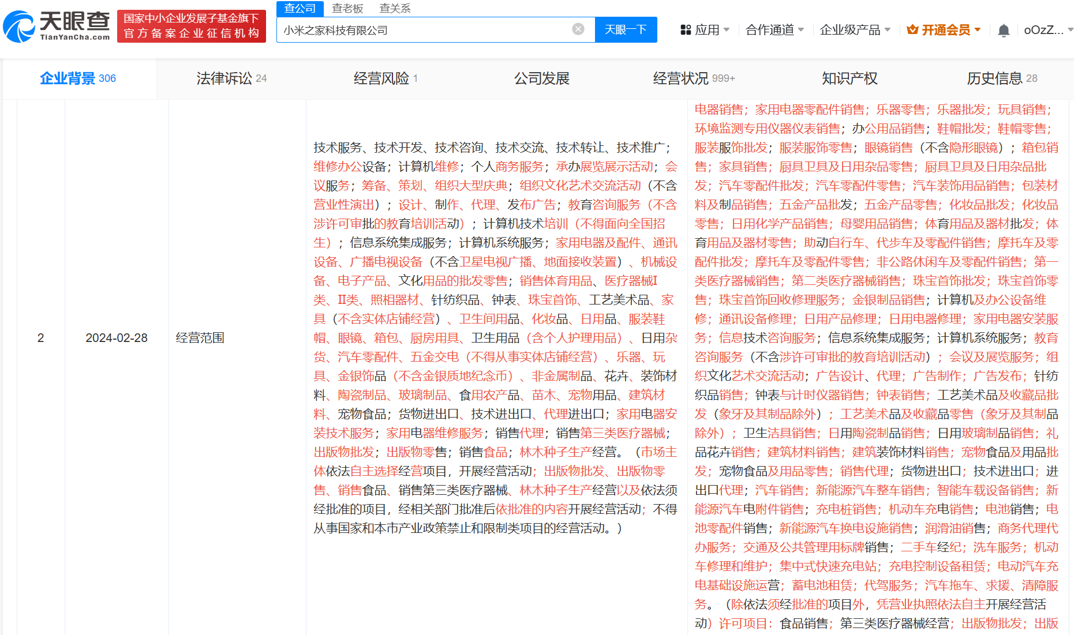This screenshot has width=1074, height=635.
Task: Click the official credit agency red banner
Action: pyautogui.click(x=191, y=26)
